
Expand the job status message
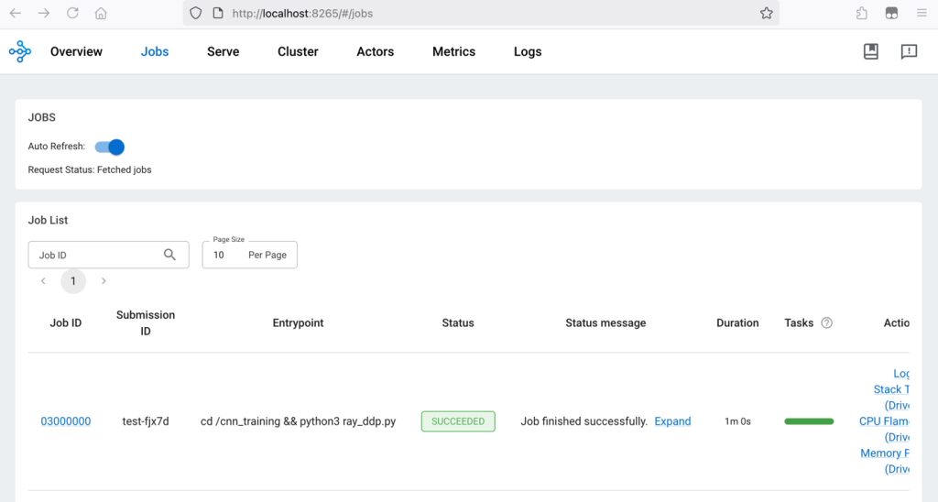coord(672,421)
